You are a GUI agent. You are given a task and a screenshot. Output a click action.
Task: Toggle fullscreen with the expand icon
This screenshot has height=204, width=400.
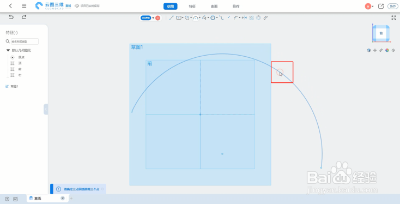(x=393, y=17)
